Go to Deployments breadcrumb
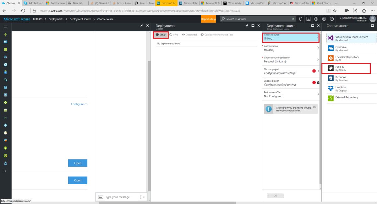The image size is (377, 204). tap(56, 19)
